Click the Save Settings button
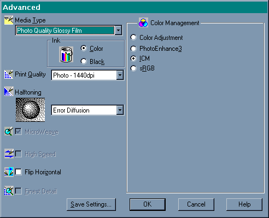Screen dimensions: 269x218 (x=91, y=204)
